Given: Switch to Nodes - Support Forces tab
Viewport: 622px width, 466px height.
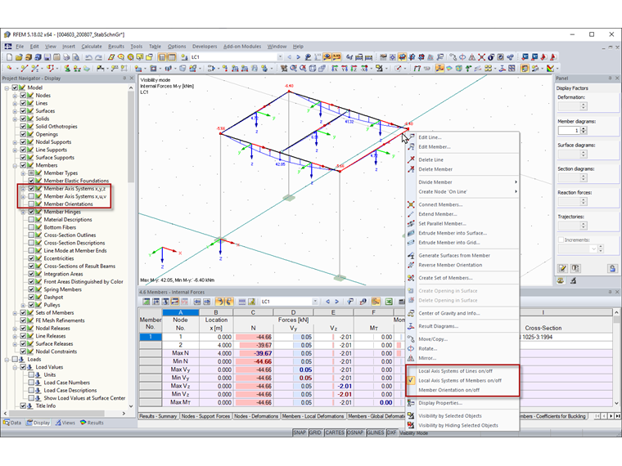Looking at the screenshot, I should [205, 416].
